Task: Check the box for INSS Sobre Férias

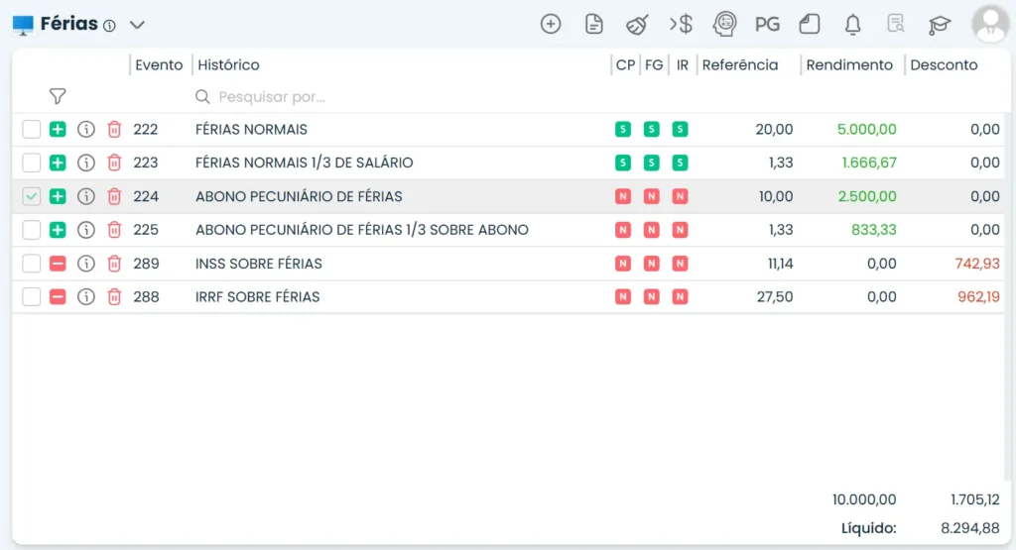Action: click(31, 264)
